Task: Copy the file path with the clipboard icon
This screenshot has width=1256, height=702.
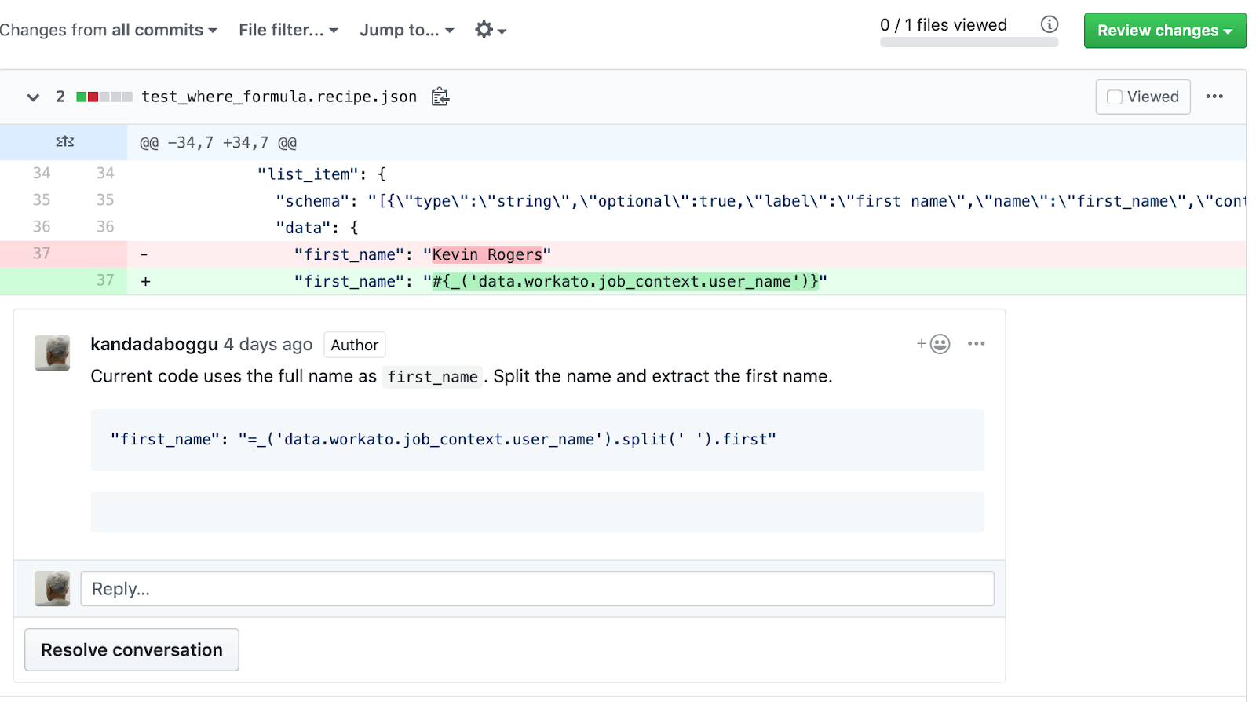Action: tap(440, 97)
